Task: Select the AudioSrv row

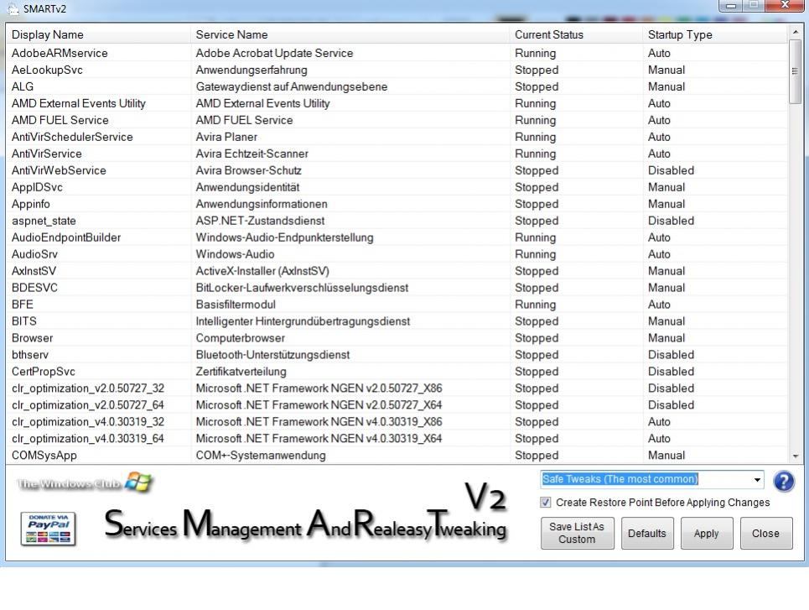Action: 397,254
